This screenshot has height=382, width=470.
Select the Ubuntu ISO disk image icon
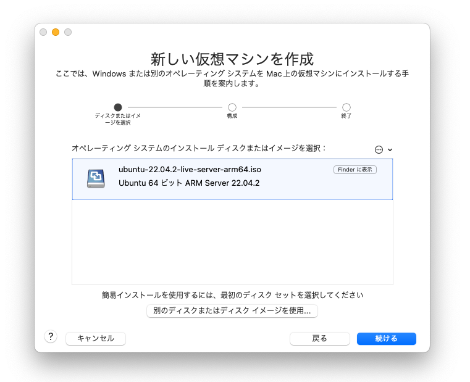96,178
